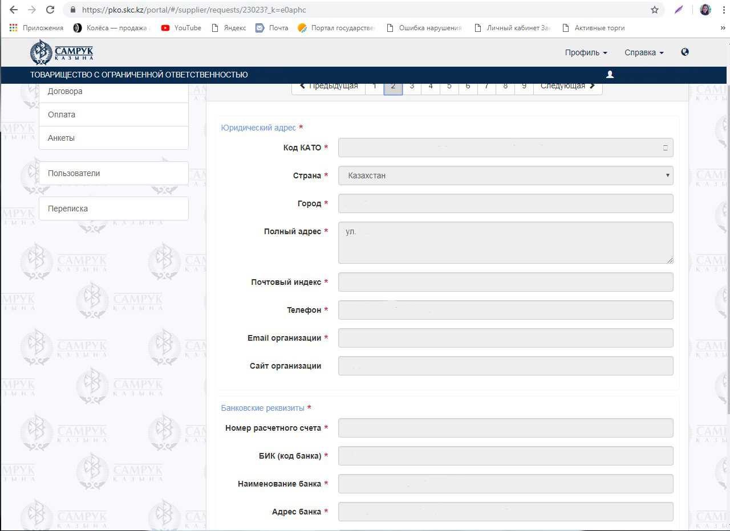Expand the Справка dropdown menu
This screenshot has height=531, width=730.
click(644, 52)
